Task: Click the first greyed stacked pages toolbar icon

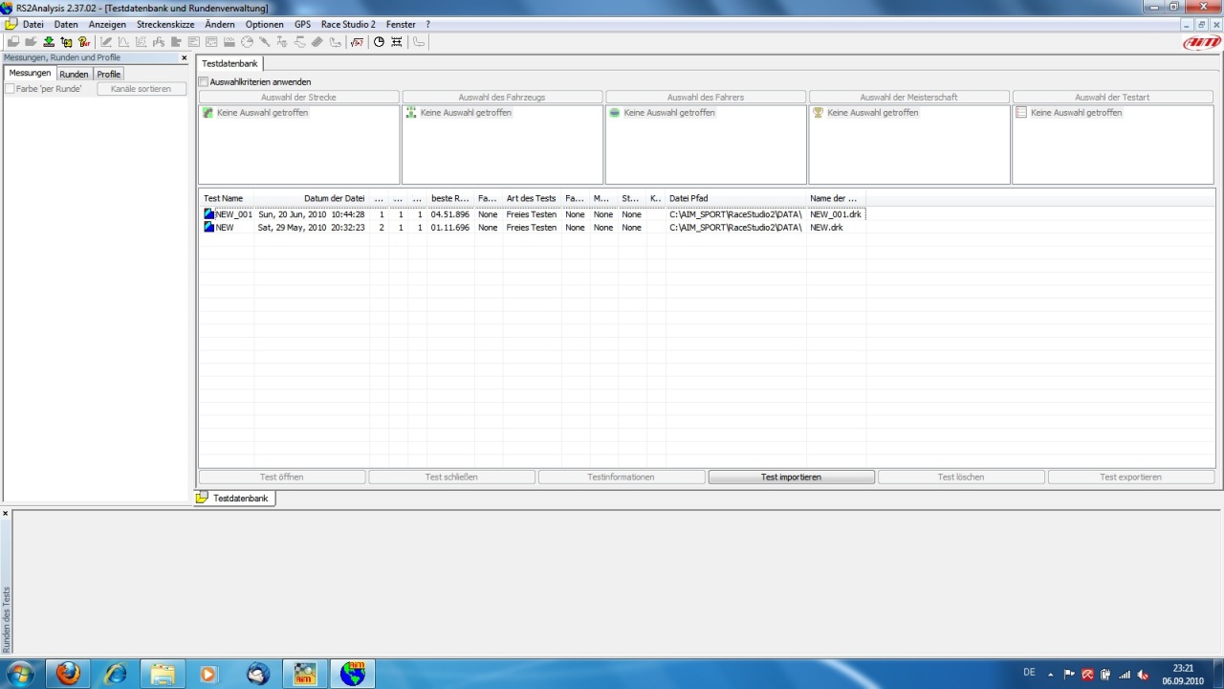Action: pos(13,42)
